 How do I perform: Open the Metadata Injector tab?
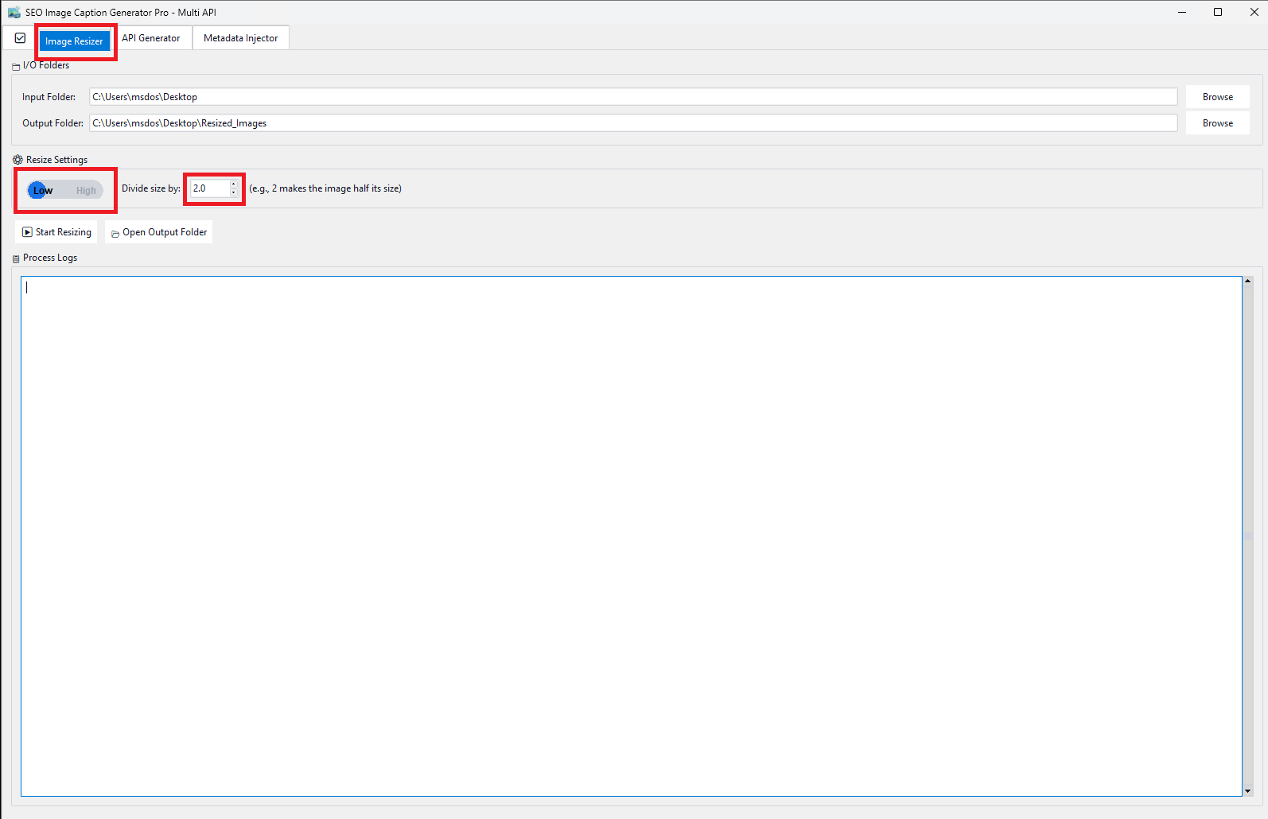pyautogui.click(x=240, y=38)
